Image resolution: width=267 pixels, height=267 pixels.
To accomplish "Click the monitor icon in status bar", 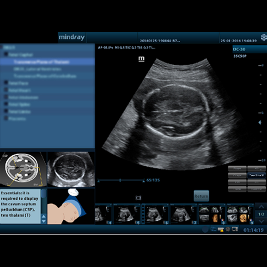I will click(234, 229).
